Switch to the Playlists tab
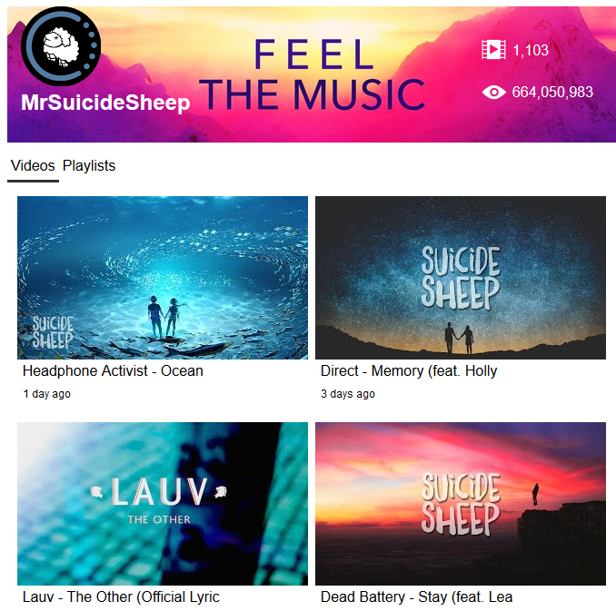 point(89,166)
